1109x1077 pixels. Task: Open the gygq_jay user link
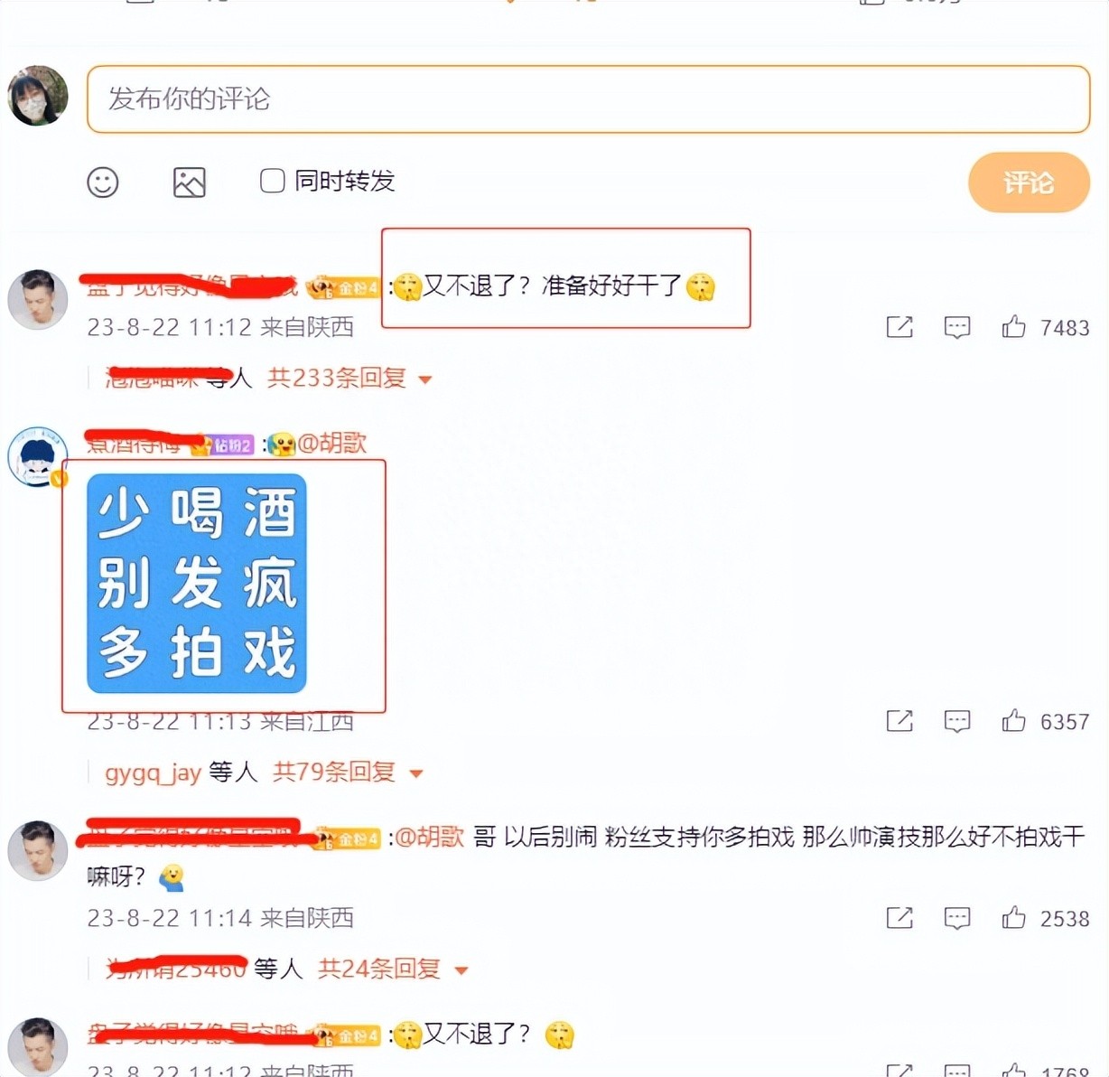coord(153,773)
